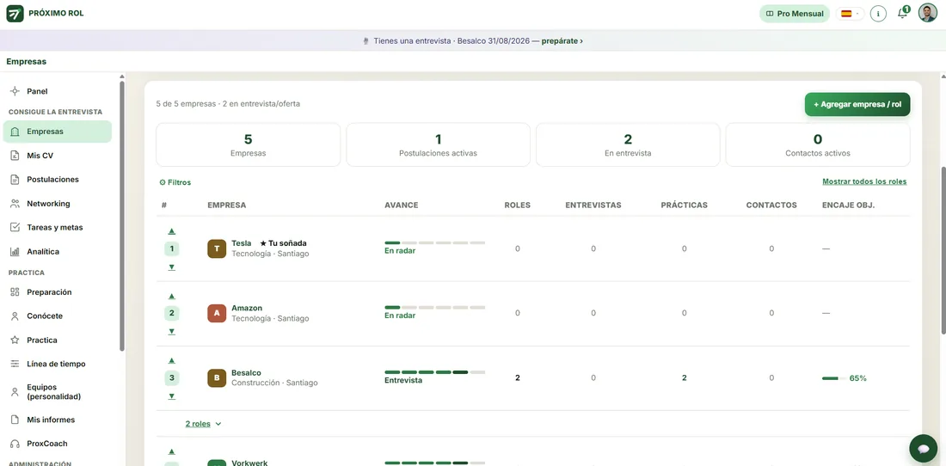
Task: Move Besalco down in ranking
Action: click(x=171, y=396)
